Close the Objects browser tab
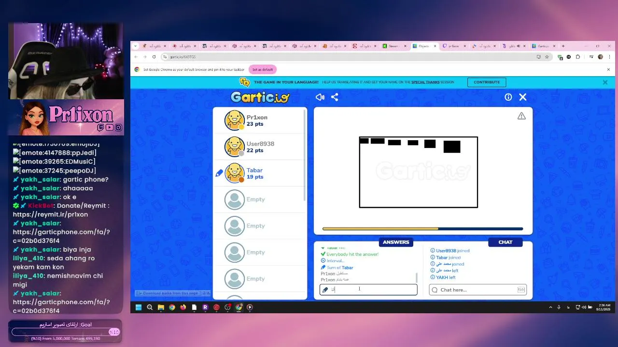Screen dimensions: 618x347 [435, 46]
